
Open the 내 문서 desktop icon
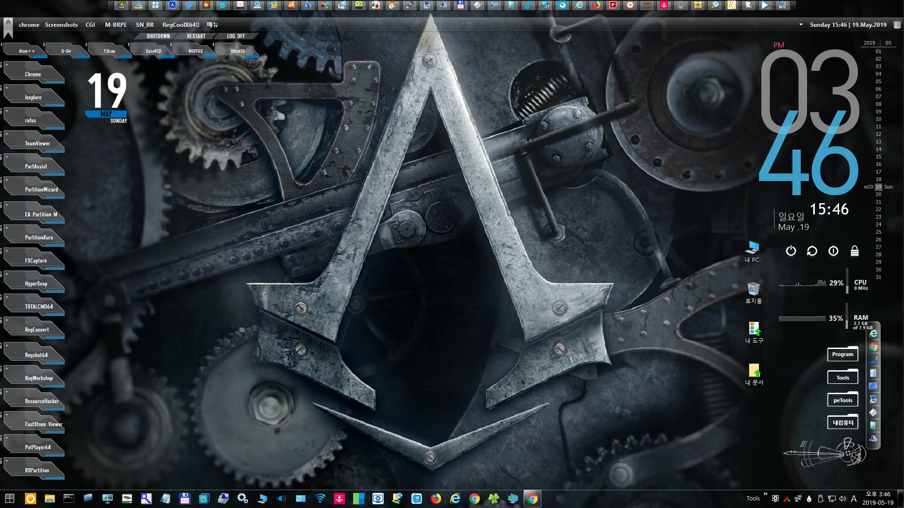pyautogui.click(x=754, y=374)
